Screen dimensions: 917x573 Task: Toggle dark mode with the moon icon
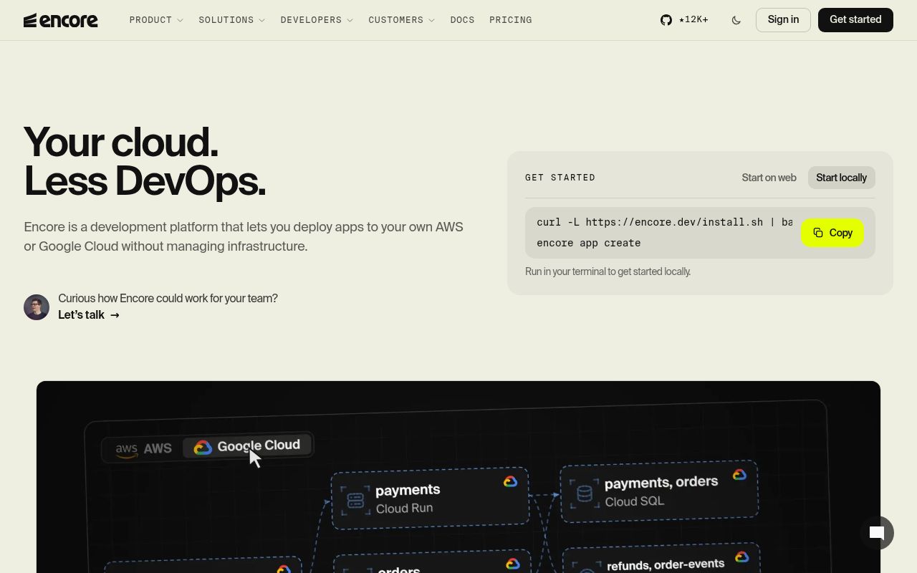(x=736, y=20)
